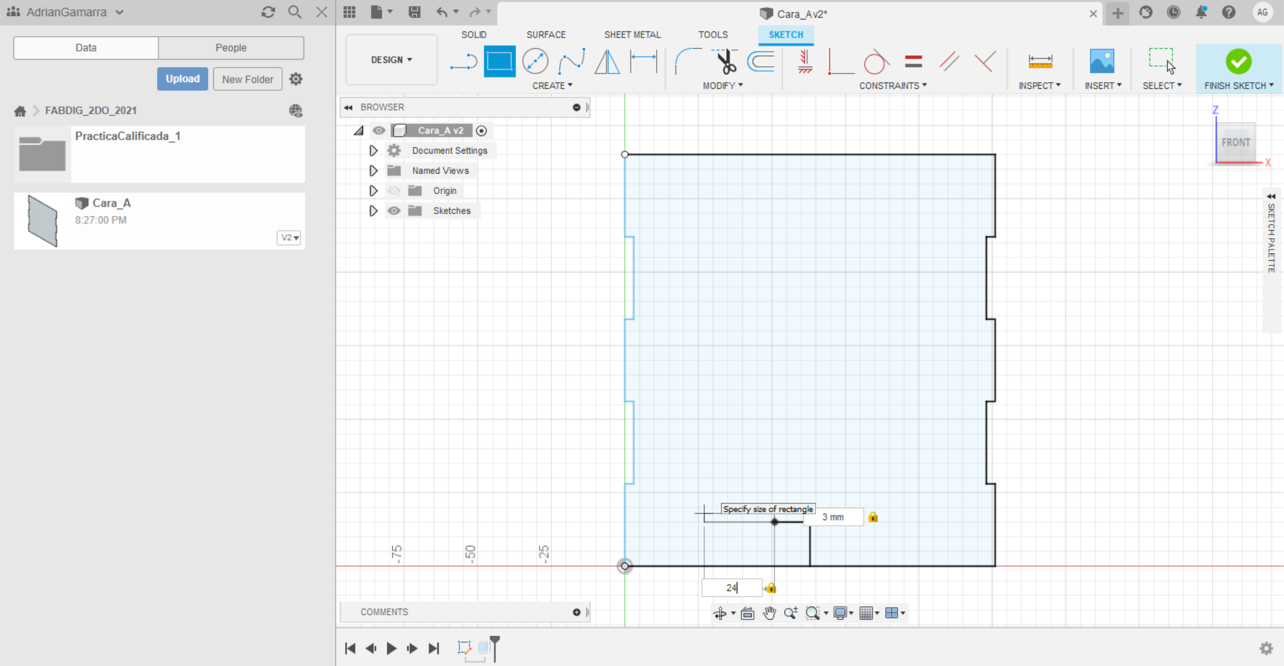Open the Help question mark
1284x666 pixels.
tap(1228, 12)
